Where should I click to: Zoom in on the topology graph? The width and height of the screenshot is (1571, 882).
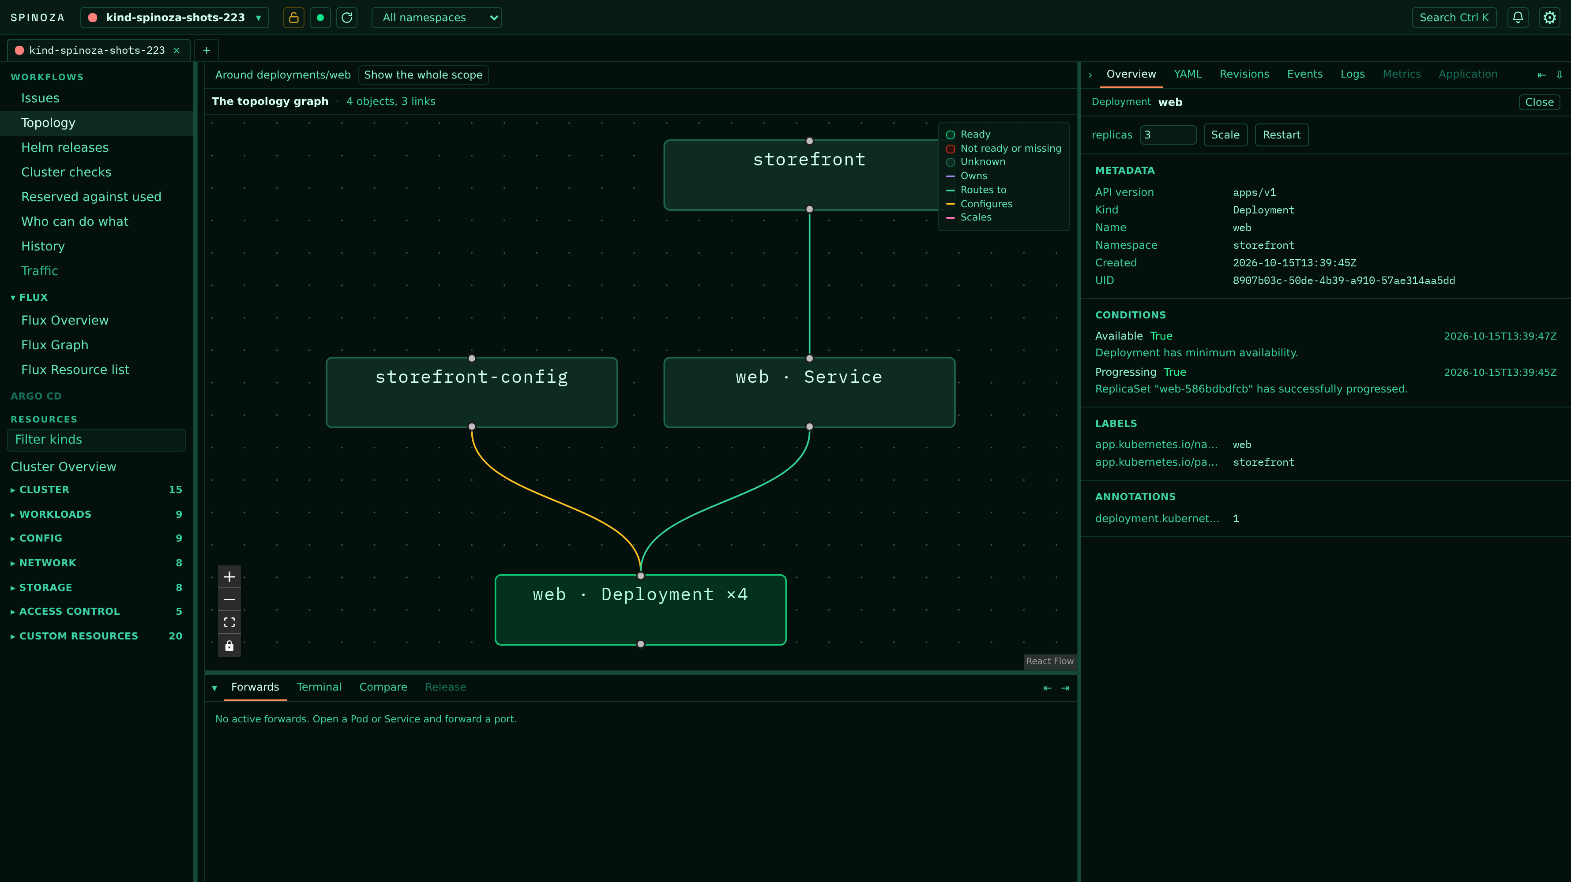pos(229,577)
